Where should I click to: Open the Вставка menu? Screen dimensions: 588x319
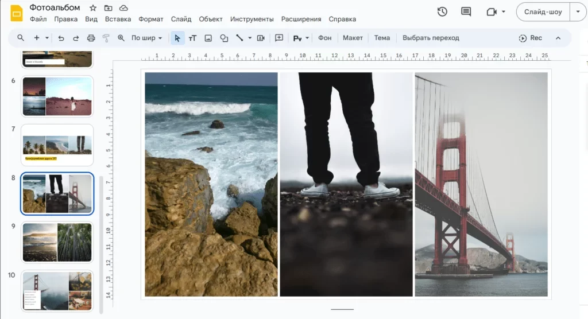point(118,19)
